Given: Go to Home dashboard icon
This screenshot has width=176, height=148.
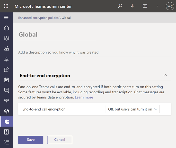Looking at the screenshot, I should coord(6,28).
